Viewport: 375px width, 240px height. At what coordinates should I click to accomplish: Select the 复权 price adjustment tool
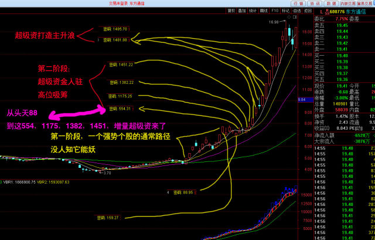(x=231, y=11)
